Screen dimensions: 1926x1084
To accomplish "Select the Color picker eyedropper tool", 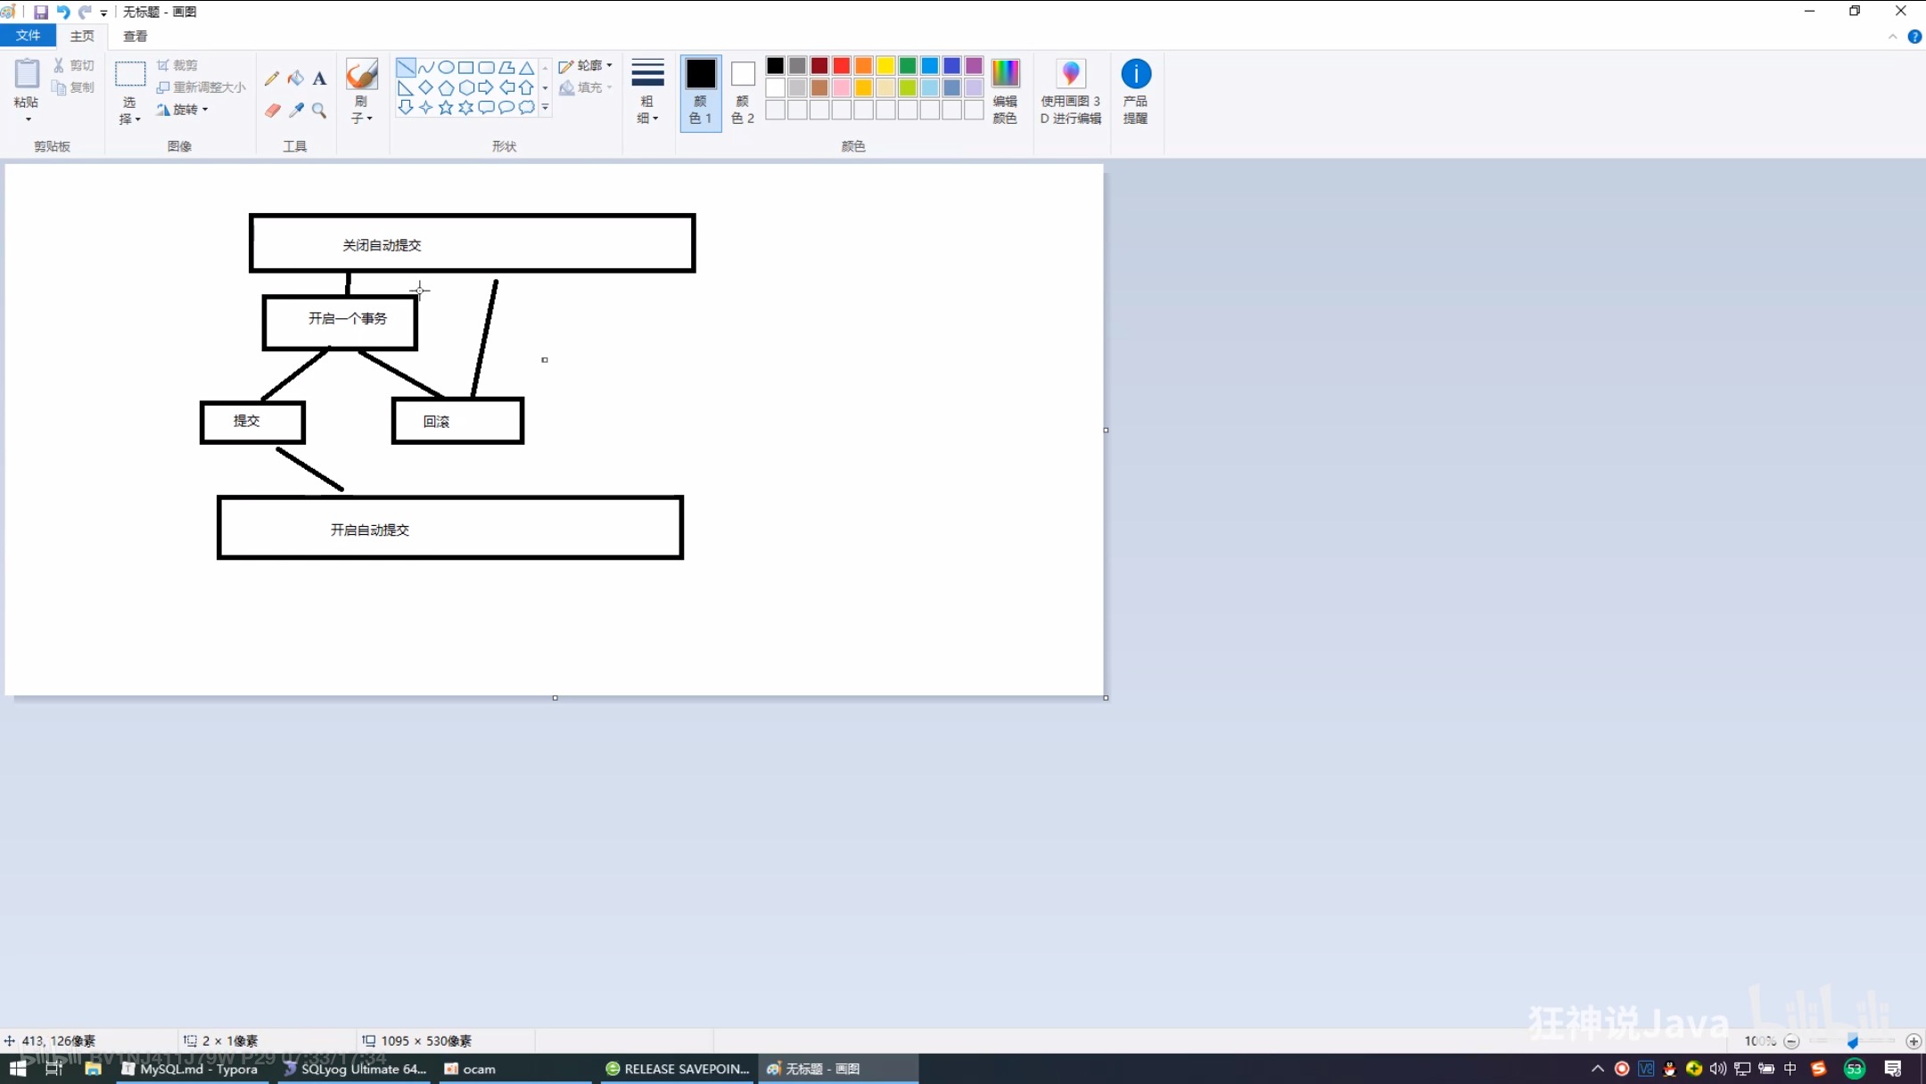I will point(296,111).
